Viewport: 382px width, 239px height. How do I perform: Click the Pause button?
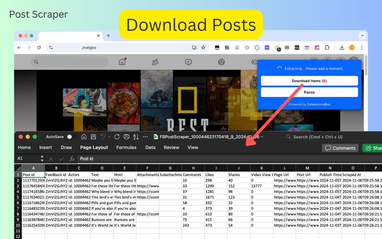[309, 92]
